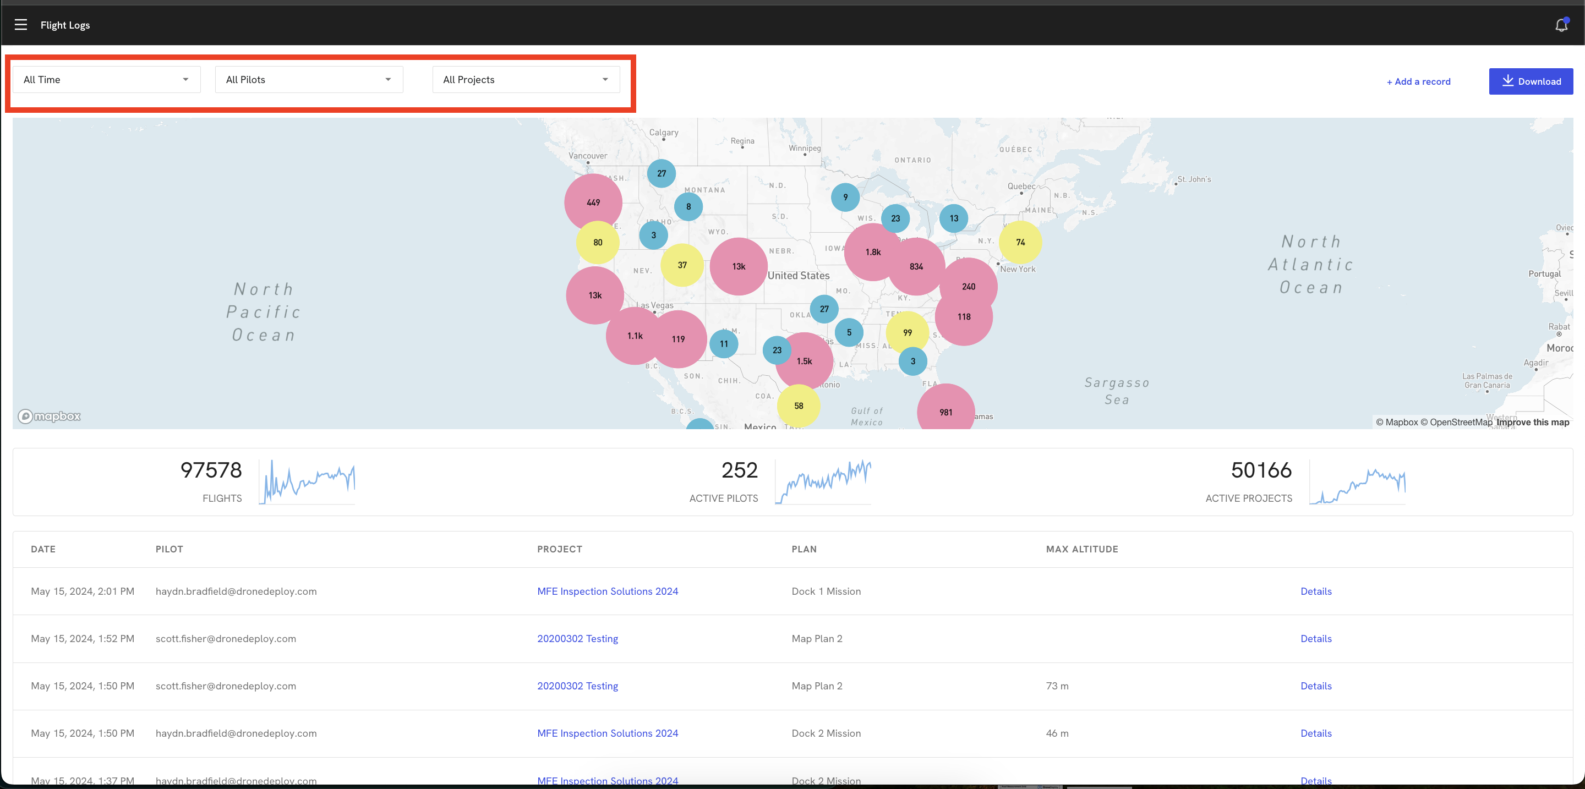This screenshot has width=1585, height=789.
Task: Click the PROJECT column header
Action: [x=559, y=549]
